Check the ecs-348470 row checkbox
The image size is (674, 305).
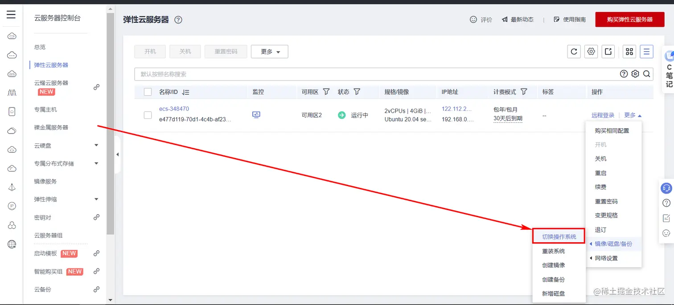click(x=148, y=115)
